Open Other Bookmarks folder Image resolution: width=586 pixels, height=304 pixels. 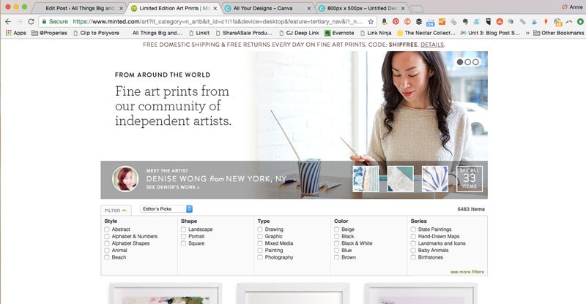pyautogui.click(x=559, y=33)
